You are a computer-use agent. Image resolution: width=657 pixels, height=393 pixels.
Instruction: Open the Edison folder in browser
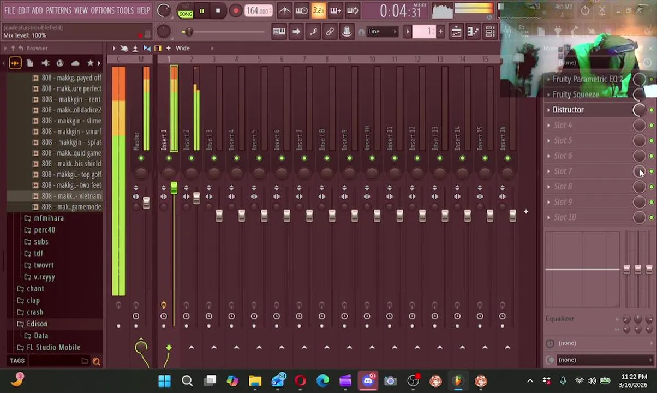(x=37, y=324)
